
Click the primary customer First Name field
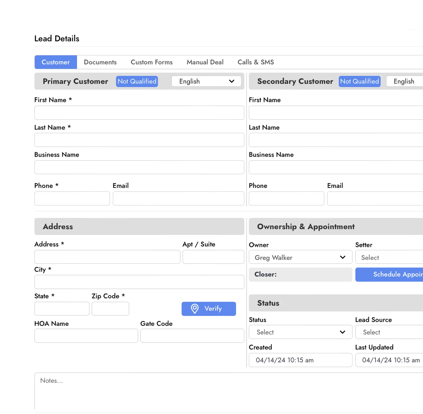[139, 113]
